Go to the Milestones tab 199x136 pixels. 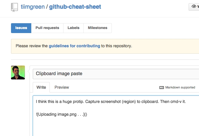pyautogui.click(x=98, y=28)
